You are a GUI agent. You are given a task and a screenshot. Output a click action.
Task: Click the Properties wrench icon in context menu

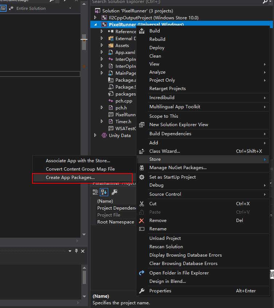coord(142,291)
